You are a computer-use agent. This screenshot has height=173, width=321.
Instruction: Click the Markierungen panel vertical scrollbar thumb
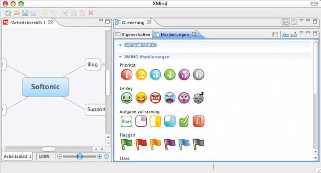(x=315, y=68)
